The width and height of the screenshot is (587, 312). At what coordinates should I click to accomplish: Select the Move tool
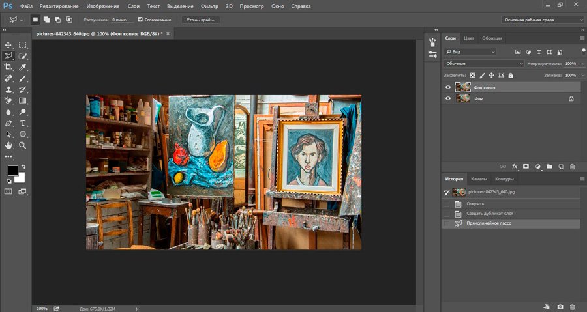coord(8,45)
